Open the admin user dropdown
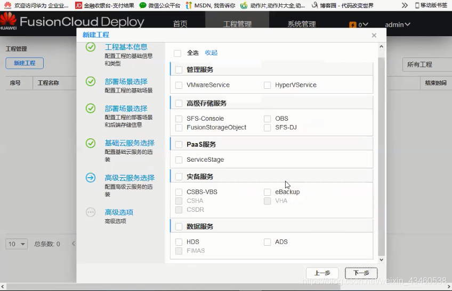This screenshot has height=291, width=452. [x=398, y=25]
